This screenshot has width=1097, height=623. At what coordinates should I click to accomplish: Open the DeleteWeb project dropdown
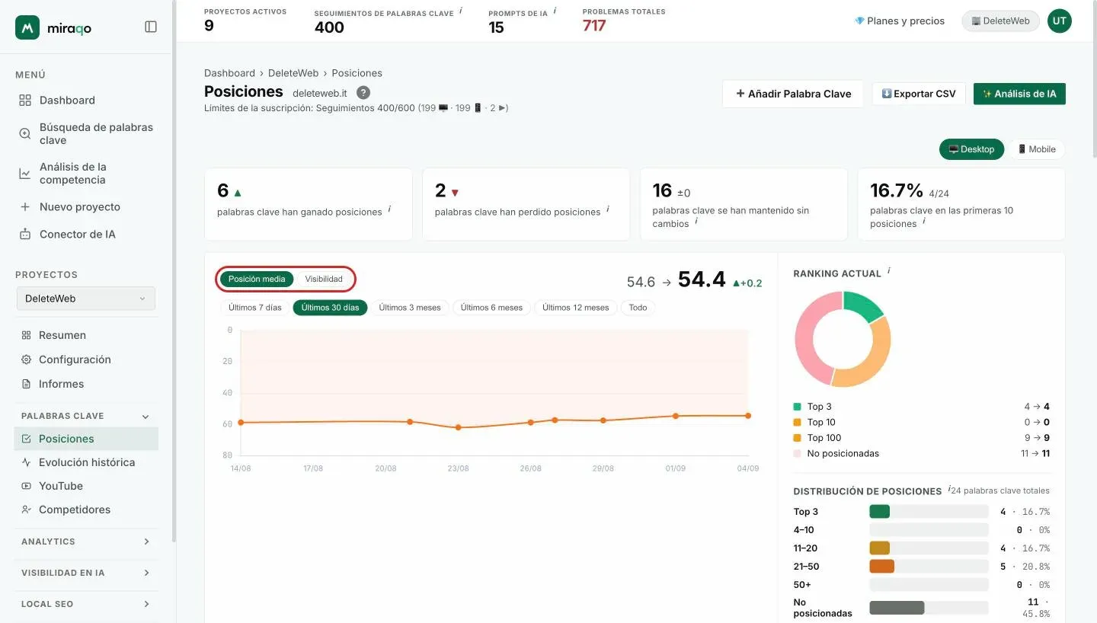tap(86, 299)
